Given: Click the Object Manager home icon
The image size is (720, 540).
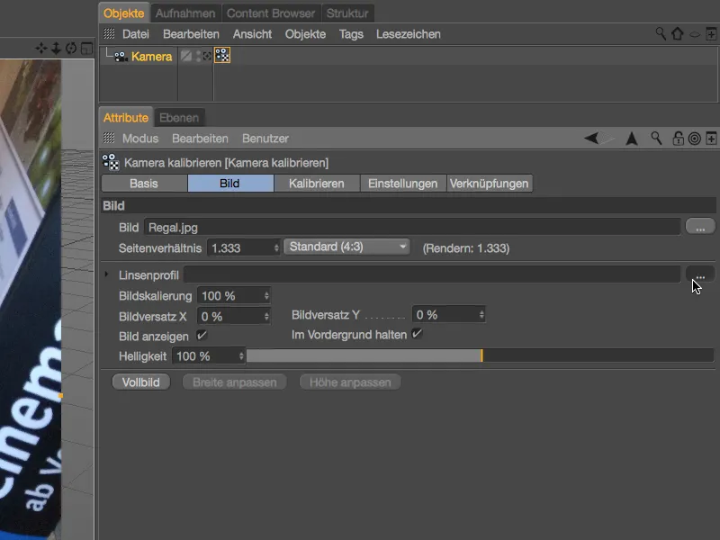Looking at the screenshot, I should 678,33.
